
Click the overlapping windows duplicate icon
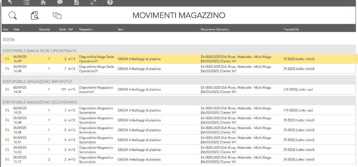click(x=57, y=15)
